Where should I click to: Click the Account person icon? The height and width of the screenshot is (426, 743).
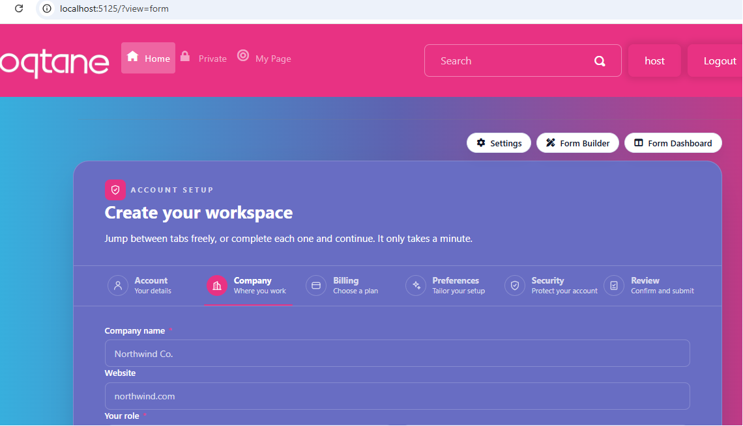(x=118, y=286)
